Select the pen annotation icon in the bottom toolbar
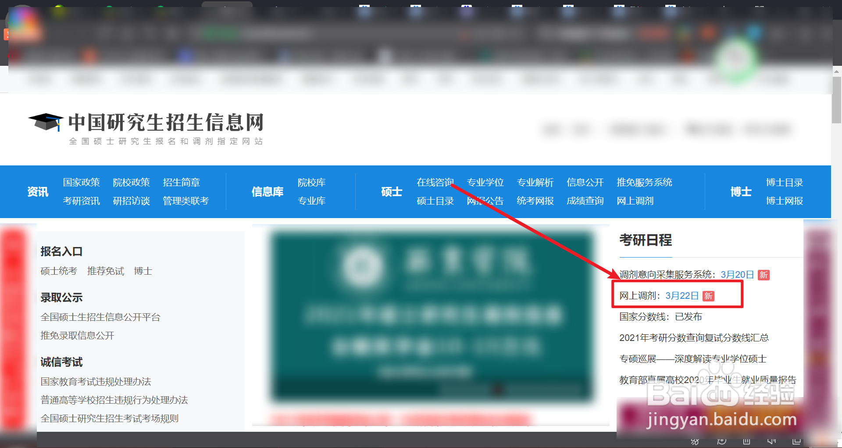The height and width of the screenshot is (448, 842). pyautogui.click(x=695, y=442)
